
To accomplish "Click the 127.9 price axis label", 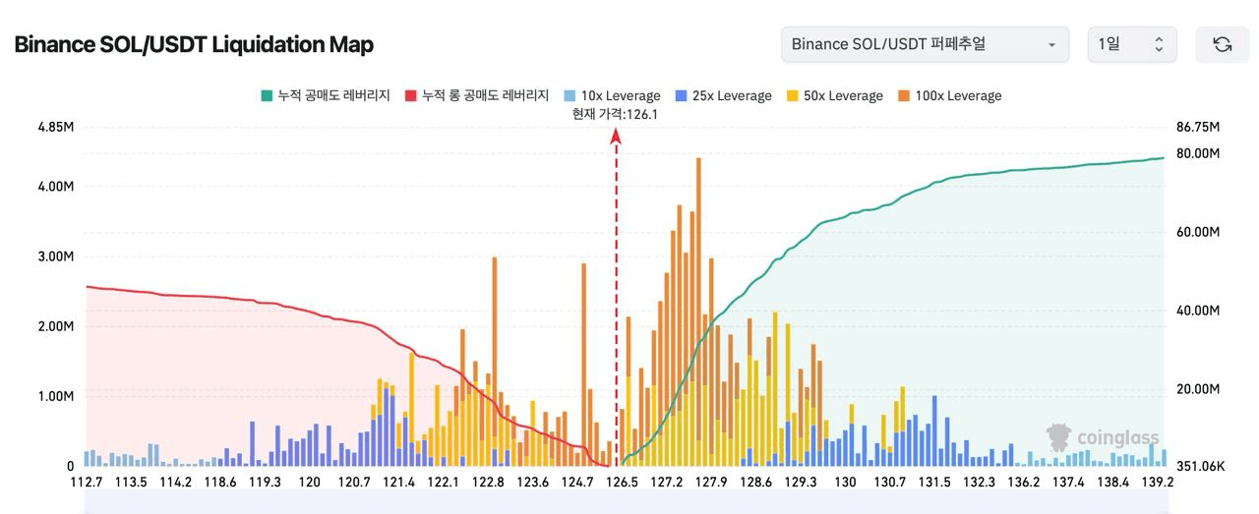I will click(x=711, y=482).
